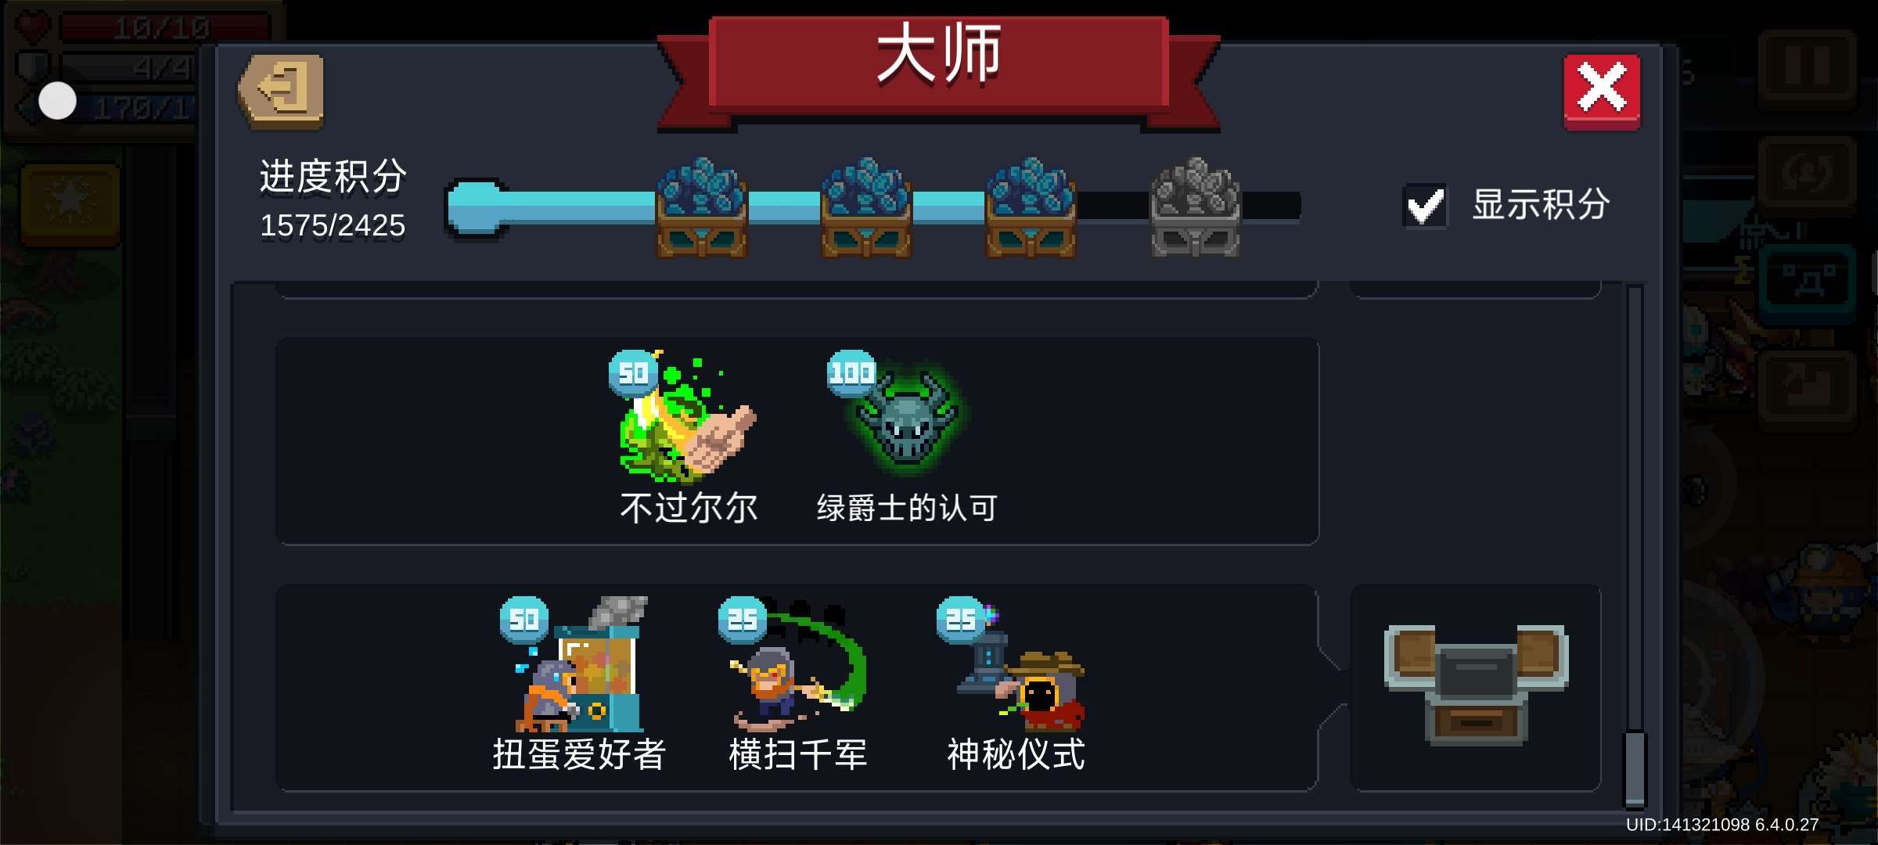Claim the first blue gem chest reward
Screen dimensions: 1878x845
pos(701,208)
